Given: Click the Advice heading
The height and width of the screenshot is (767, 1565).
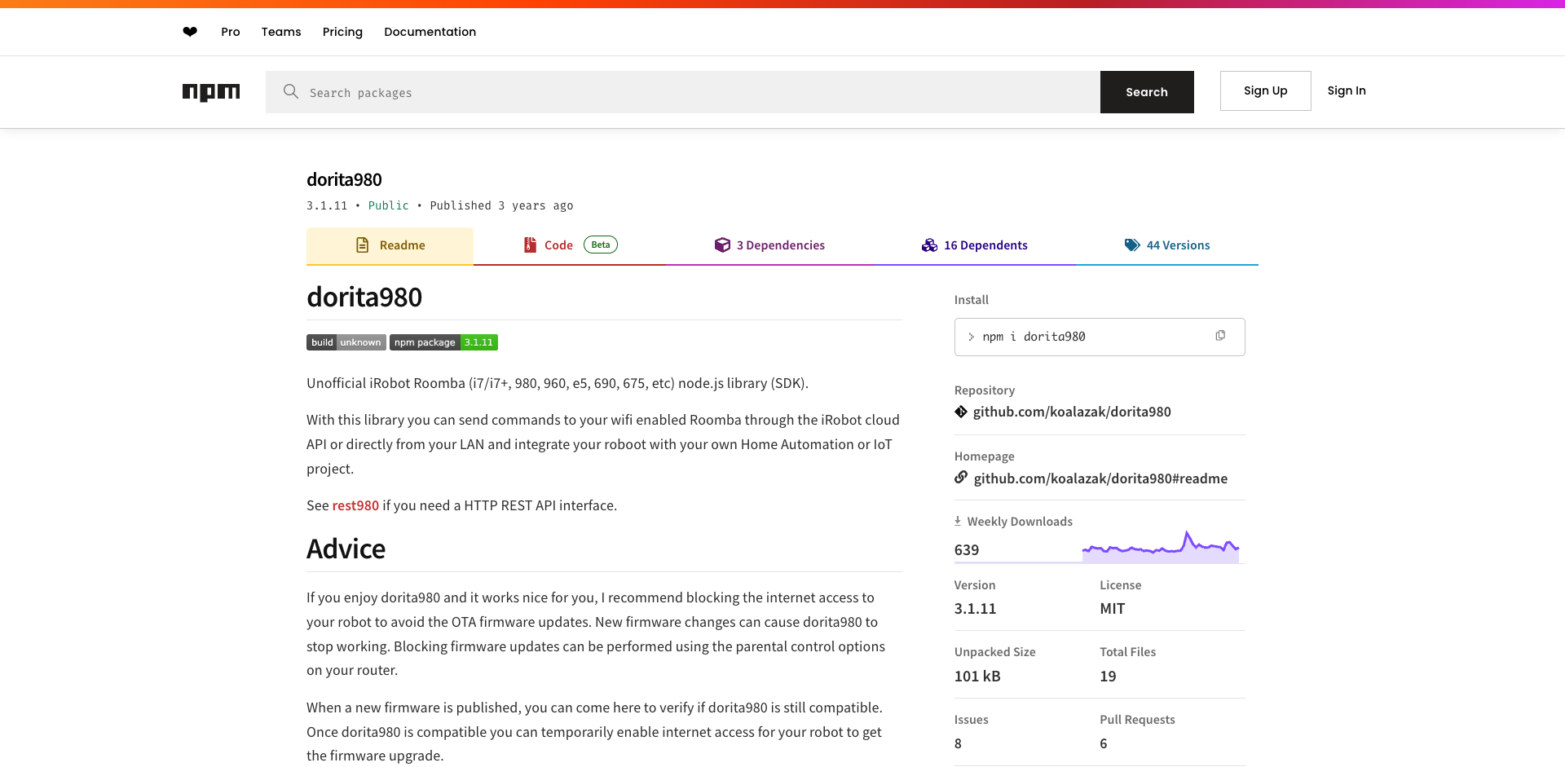Looking at the screenshot, I should tap(346, 549).
